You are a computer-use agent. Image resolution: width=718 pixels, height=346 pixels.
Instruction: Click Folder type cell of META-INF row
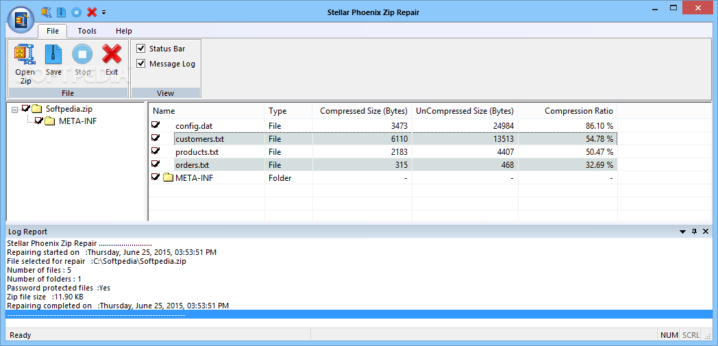[x=288, y=178]
